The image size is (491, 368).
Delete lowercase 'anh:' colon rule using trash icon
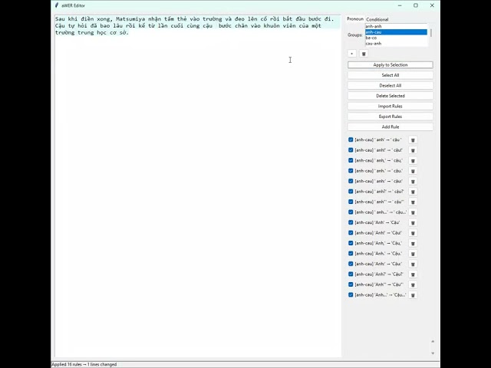[413, 182]
